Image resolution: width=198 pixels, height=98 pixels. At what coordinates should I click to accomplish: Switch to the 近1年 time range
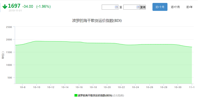[189, 7]
